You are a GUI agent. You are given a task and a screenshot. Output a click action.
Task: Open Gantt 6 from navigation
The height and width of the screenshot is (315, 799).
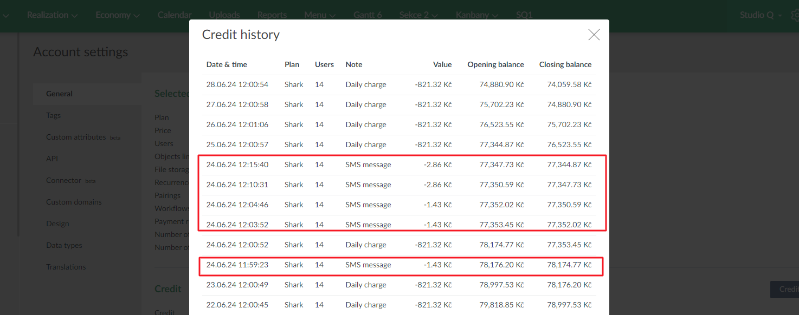[x=368, y=15]
